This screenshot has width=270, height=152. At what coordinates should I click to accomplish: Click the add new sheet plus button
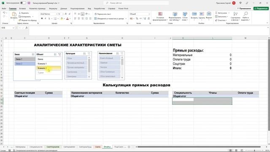(129, 147)
